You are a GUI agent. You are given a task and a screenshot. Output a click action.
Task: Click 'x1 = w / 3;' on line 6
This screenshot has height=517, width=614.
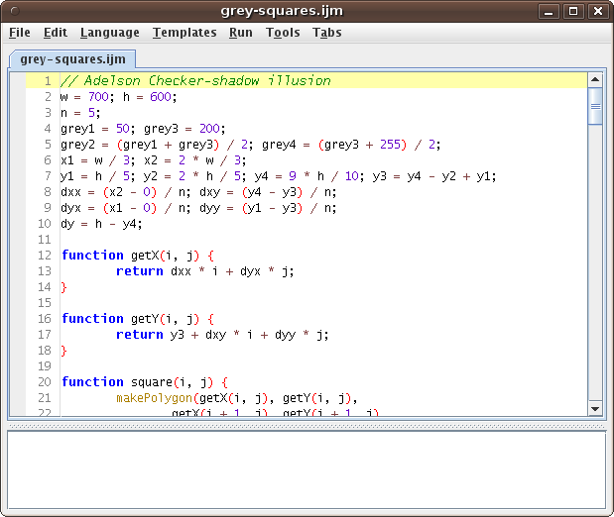(98, 160)
